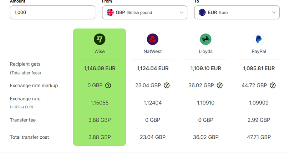Viewport: 289px width, 159px height.
Task: Click the Wise logo icon
Action: (100, 39)
